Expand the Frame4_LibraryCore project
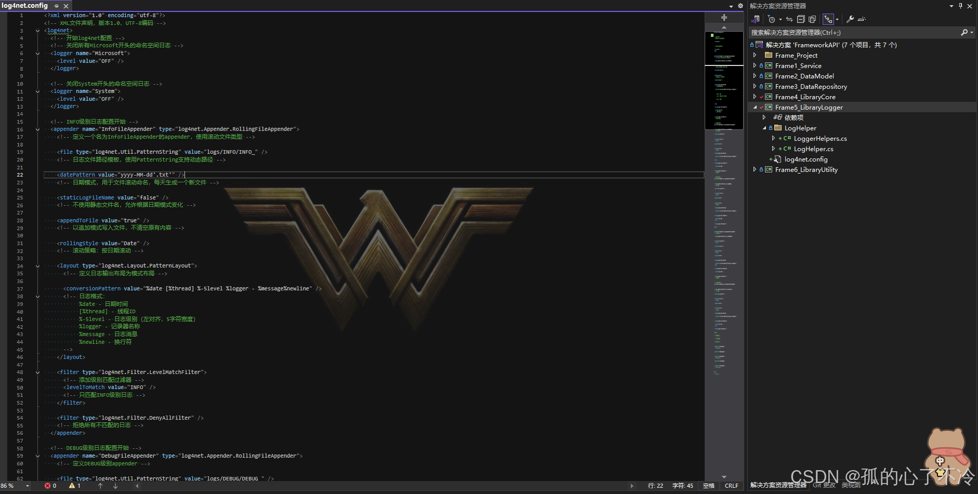 pos(755,97)
